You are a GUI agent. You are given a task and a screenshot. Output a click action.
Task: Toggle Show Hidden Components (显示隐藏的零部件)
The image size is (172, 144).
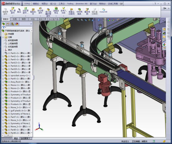click(x=48, y=12)
